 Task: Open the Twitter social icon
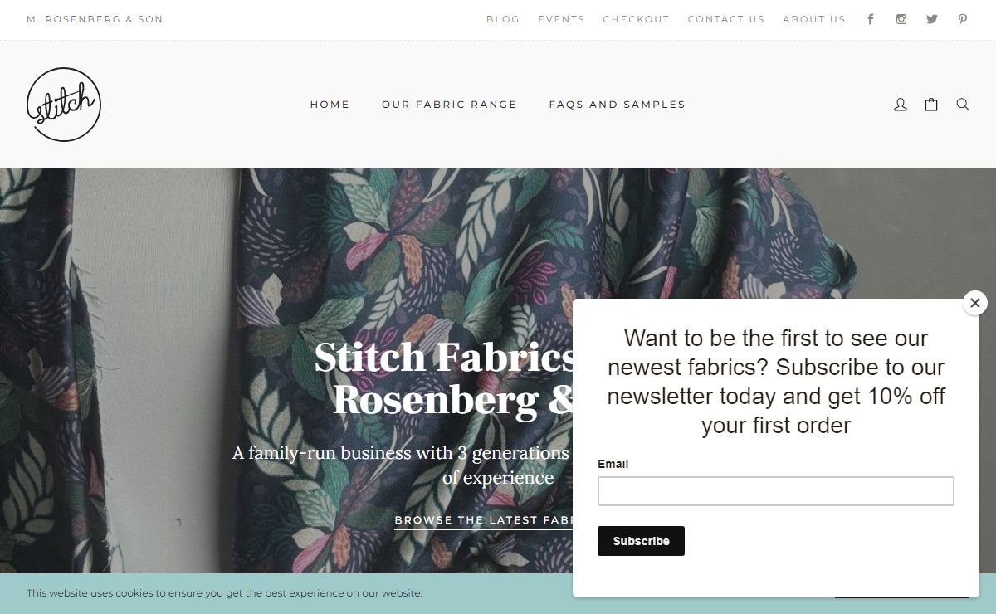932,19
